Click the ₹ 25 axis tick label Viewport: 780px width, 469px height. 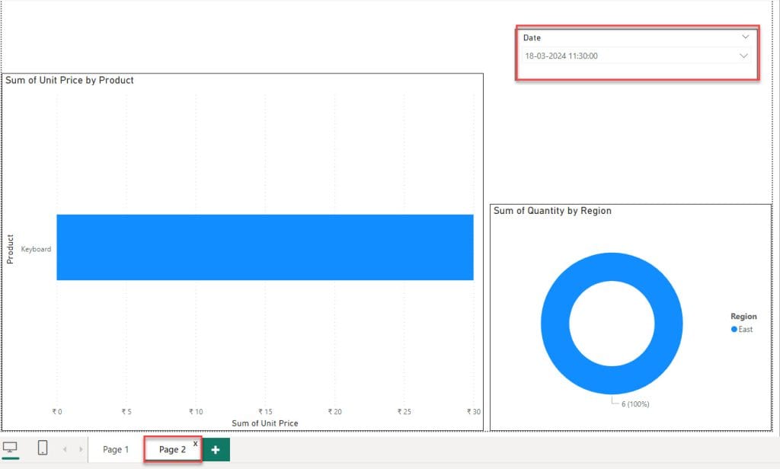404,412
